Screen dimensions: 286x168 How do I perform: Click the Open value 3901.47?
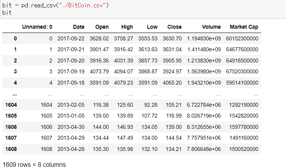coord(99,49)
